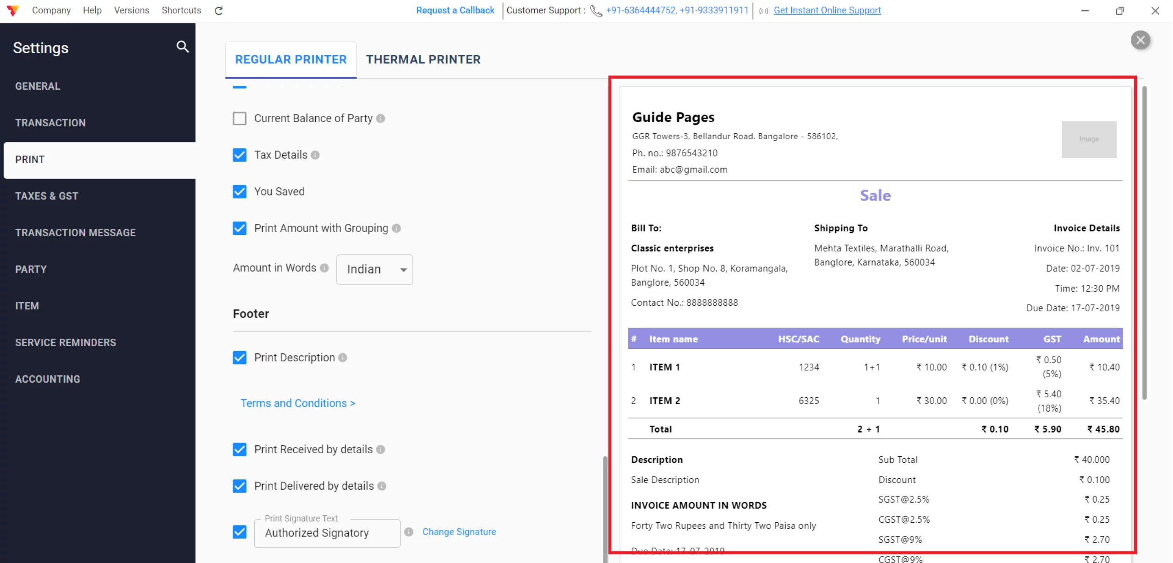
Task: Disable Print Received by details checkbox
Action: [x=239, y=449]
